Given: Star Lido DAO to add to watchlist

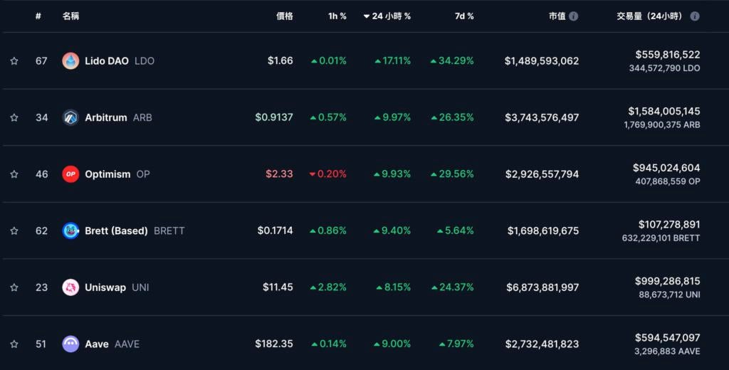Looking at the screenshot, I should [14, 61].
